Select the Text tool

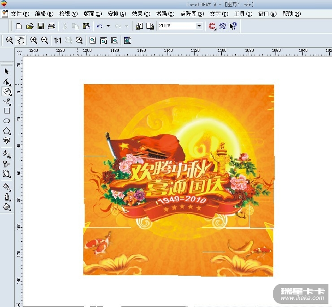7,140
